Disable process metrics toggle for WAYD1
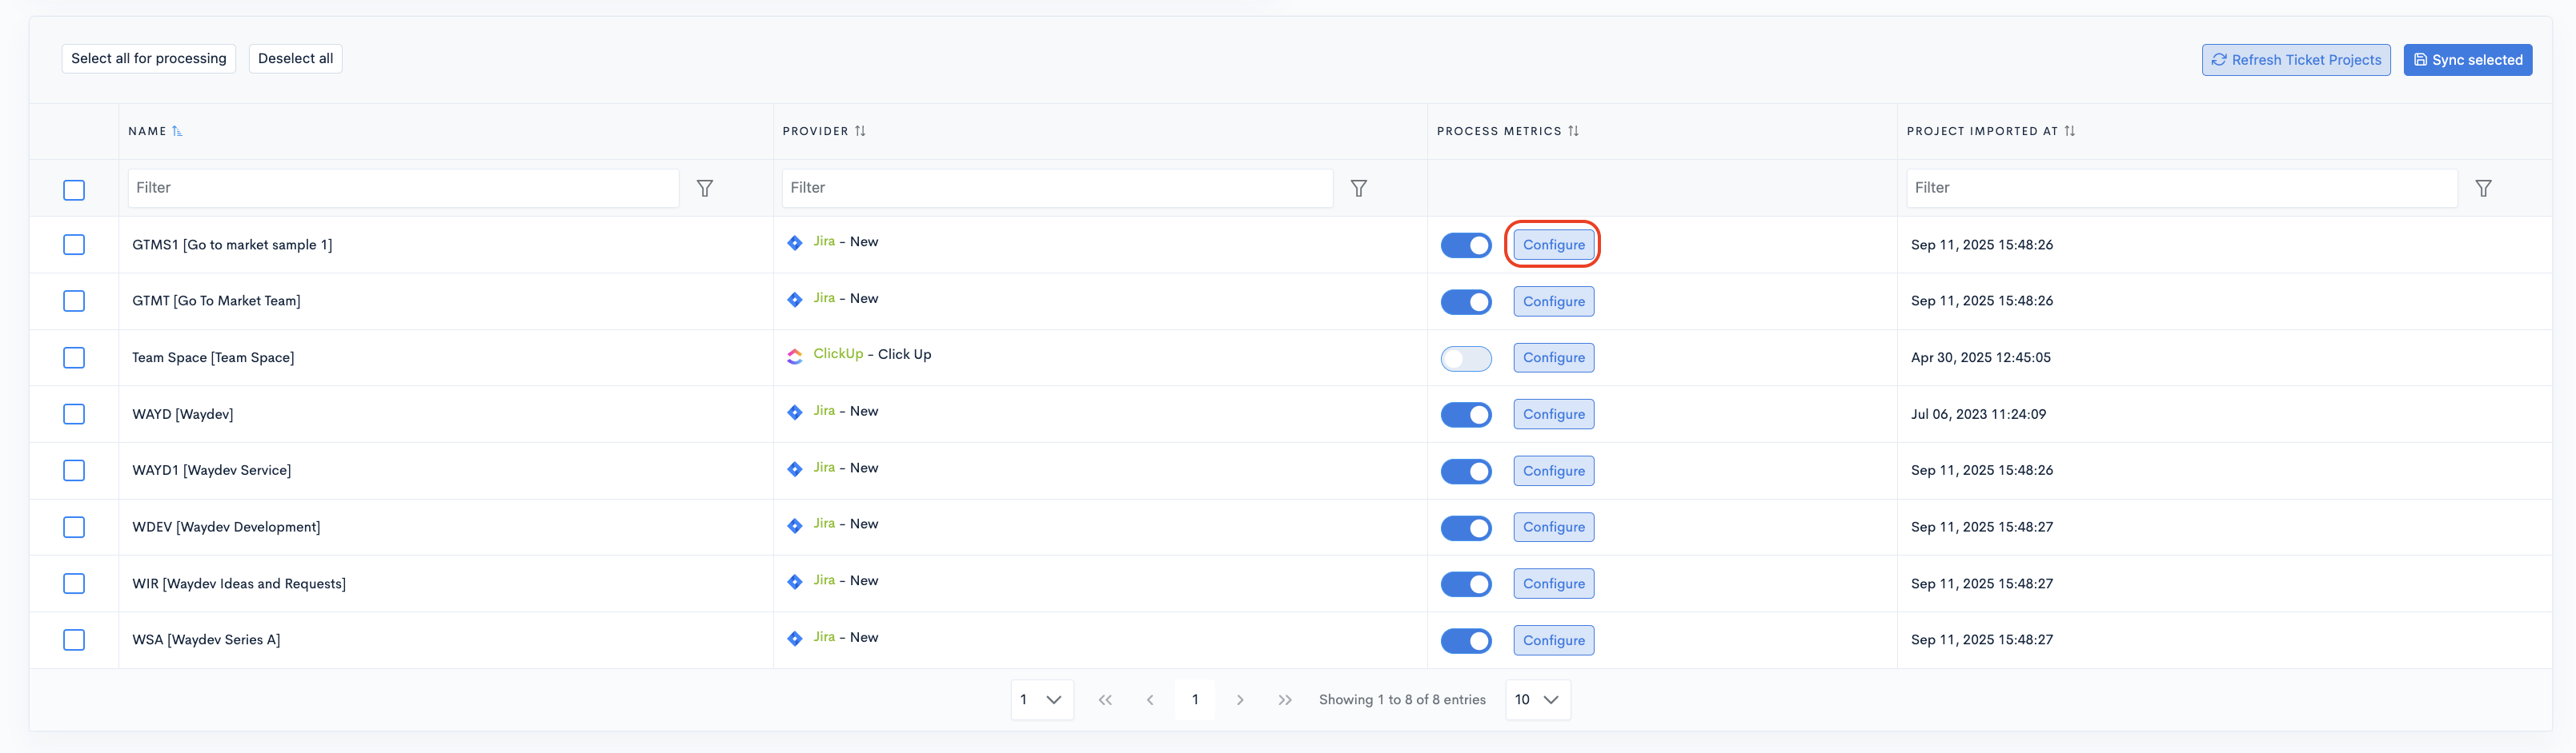This screenshot has height=753, width=2576. pyautogui.click(x=1466, y=470)
